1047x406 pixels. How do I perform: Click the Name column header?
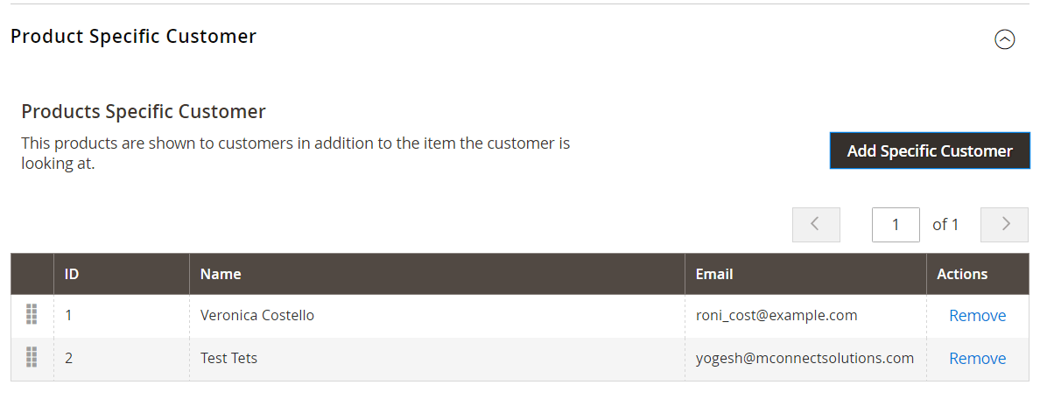point(221,274)
